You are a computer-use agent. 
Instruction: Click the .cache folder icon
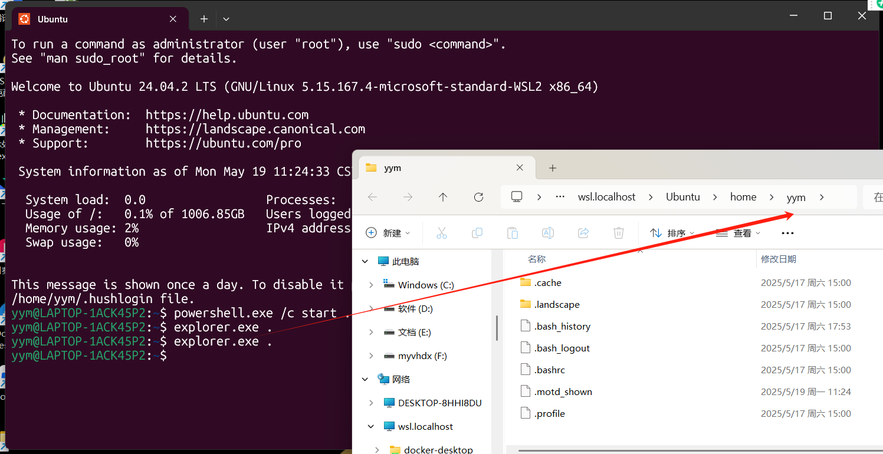point(526,282)
